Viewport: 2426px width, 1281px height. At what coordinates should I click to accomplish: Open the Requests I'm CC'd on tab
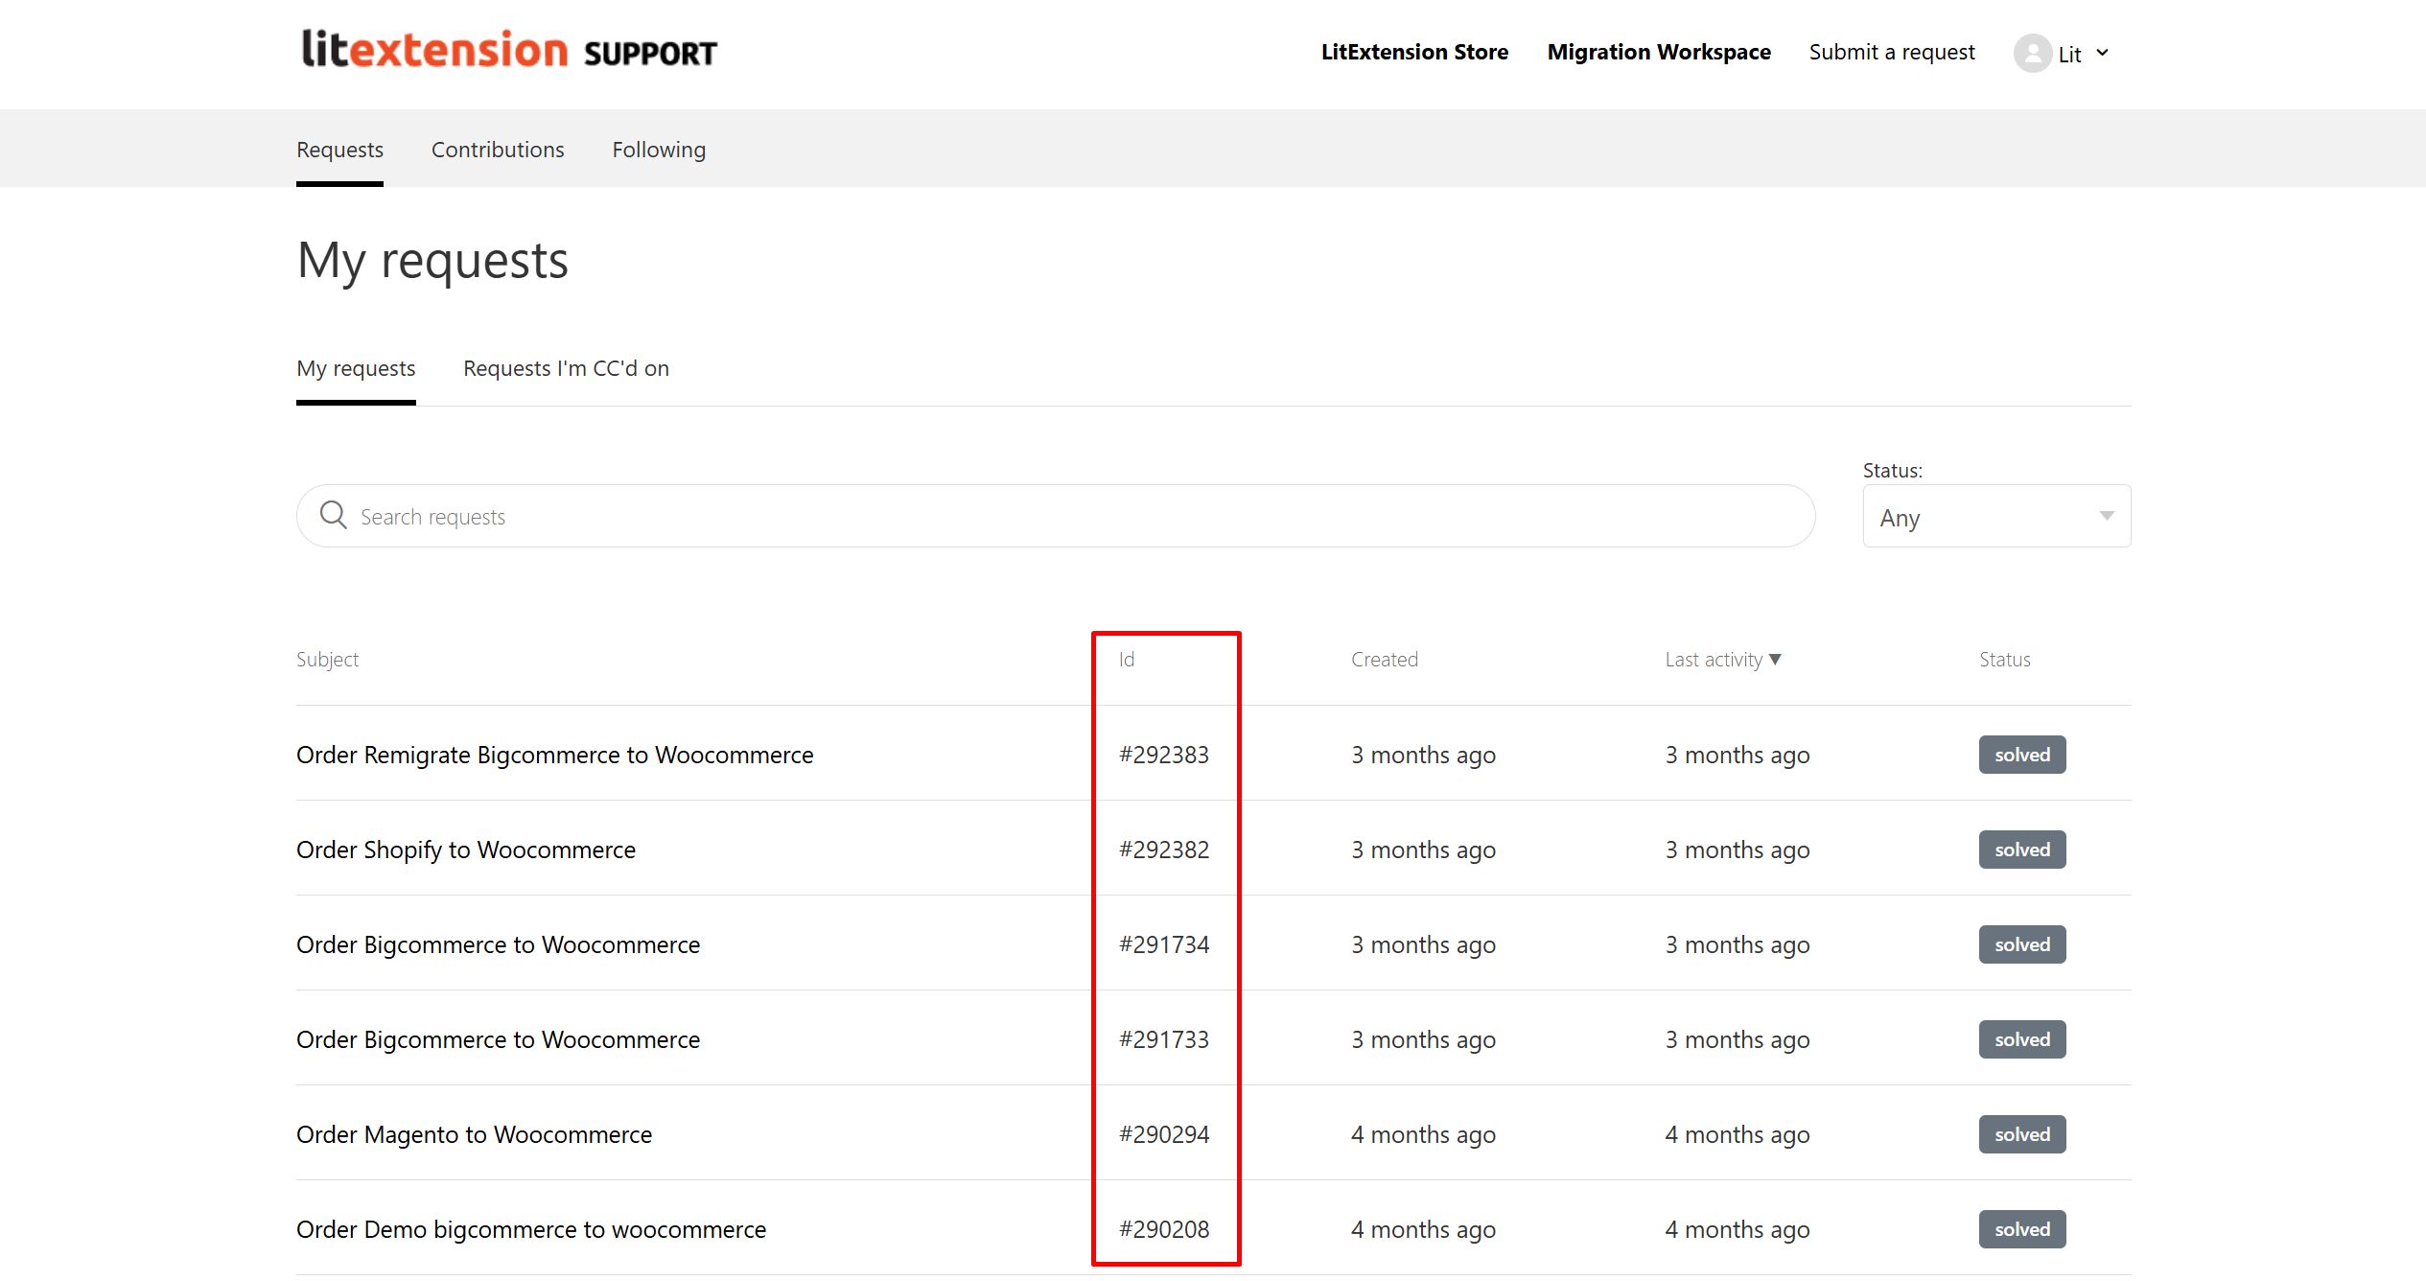(566, 368)
